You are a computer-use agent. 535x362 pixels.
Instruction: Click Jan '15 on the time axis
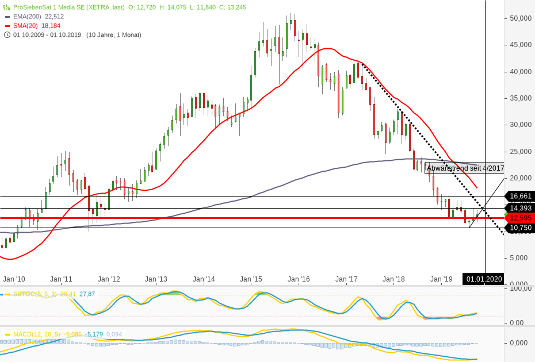coord(251,279)
